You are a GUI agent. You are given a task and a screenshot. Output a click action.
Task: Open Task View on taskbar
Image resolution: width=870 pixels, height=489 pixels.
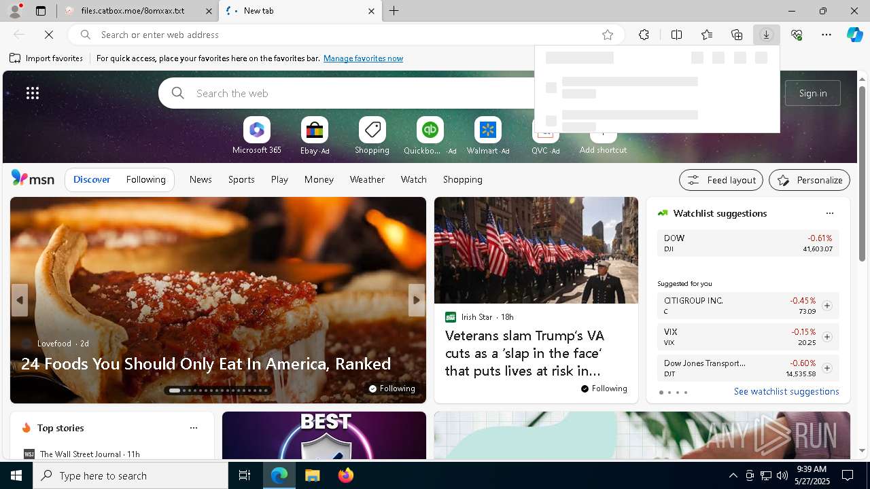coord(245,475)
